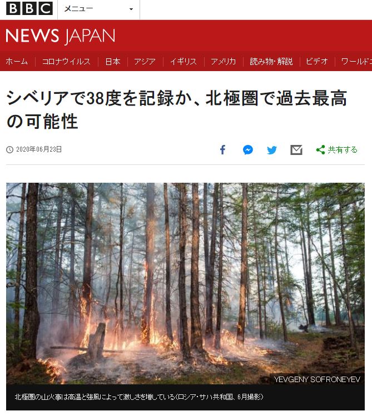Viewport: 372px width, 416px height.
Task: Open アメリカ news section
Action: pos(224,62)
